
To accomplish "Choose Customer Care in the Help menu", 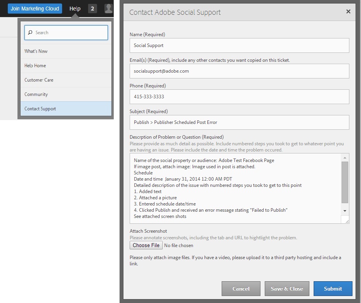I will point(39,80).
